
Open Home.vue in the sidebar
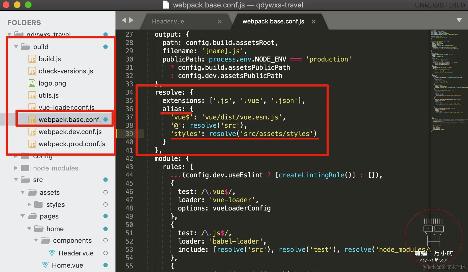(x=67, y=265)
